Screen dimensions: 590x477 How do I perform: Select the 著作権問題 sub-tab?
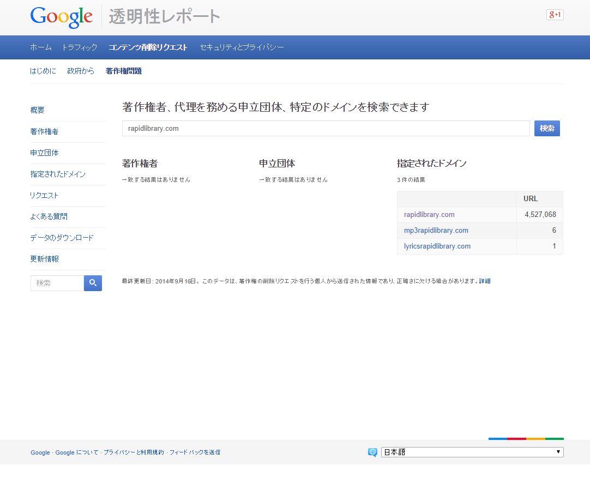click(123, 71)
